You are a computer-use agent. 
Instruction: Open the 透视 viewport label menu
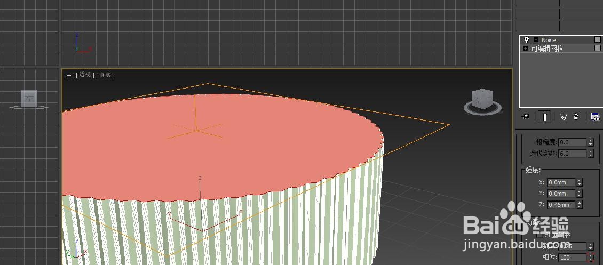tap(85, 75)
